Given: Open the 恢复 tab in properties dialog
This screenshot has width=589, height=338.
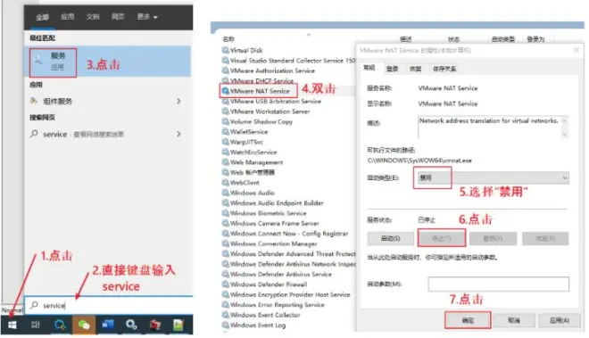Looking at the screenshot, I should tap(416, 69).
